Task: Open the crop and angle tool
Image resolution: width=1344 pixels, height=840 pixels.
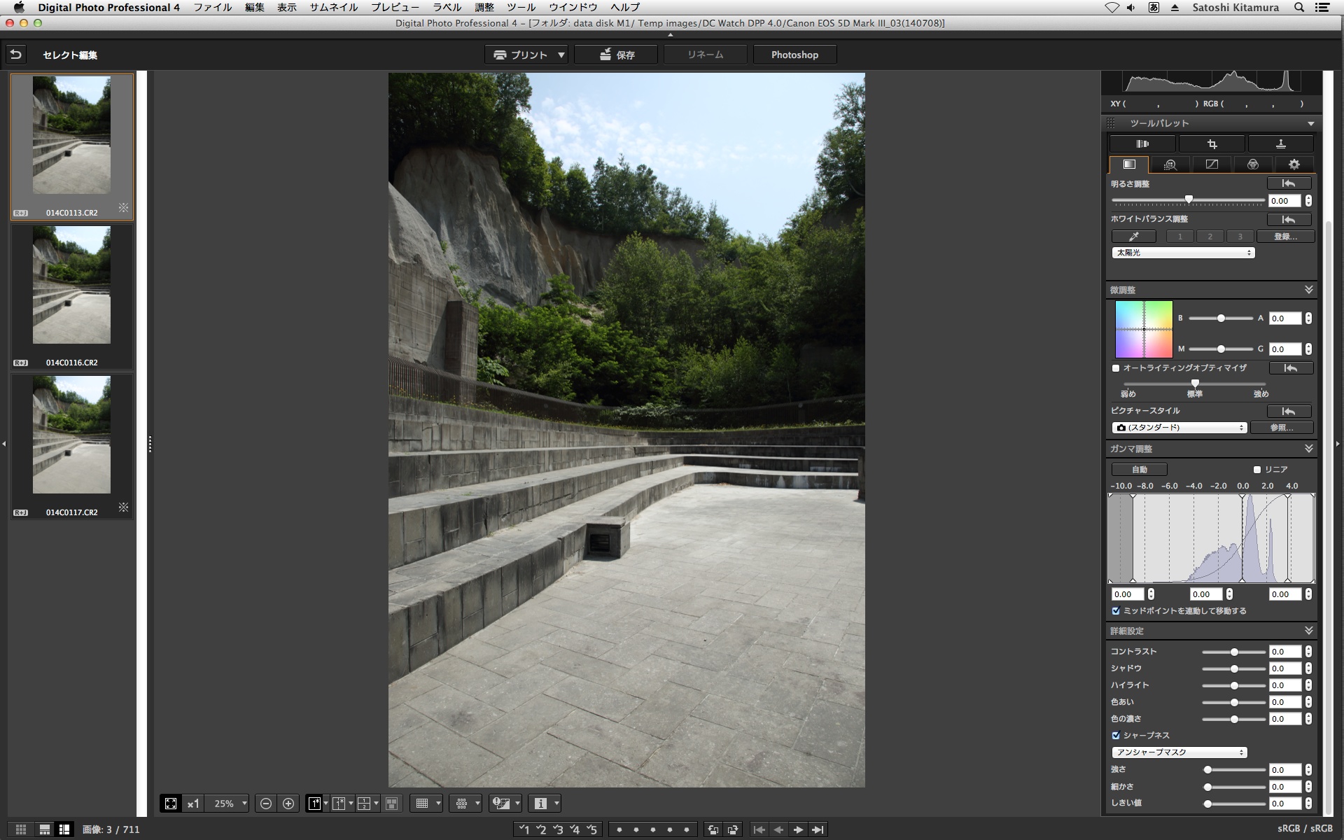Action: (x=1212, y=144)
